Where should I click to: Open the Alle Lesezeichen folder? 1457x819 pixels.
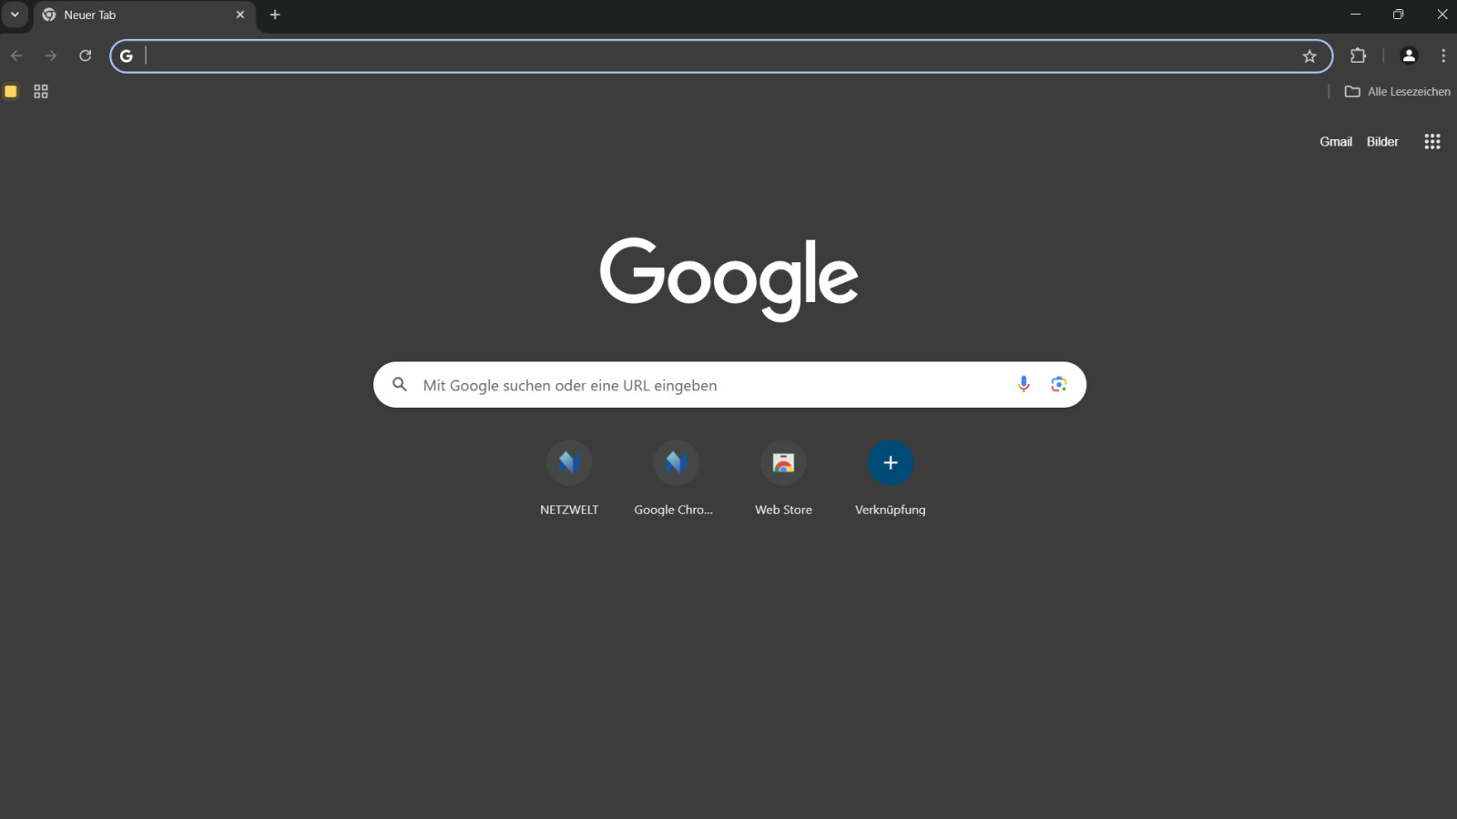coord(1398,91)
